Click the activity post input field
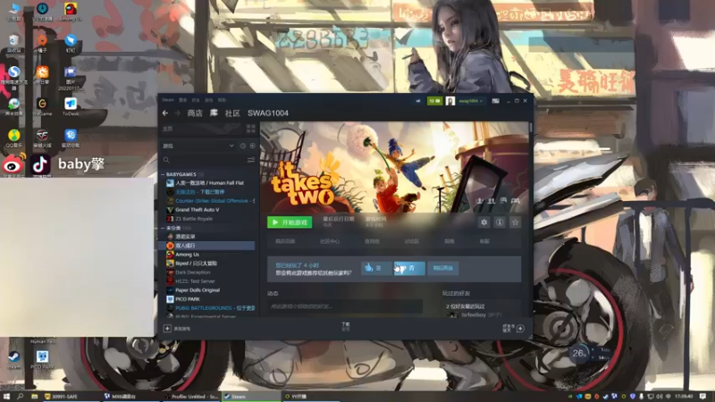Viewport: 715px width, 402px height. pos(345,306)
